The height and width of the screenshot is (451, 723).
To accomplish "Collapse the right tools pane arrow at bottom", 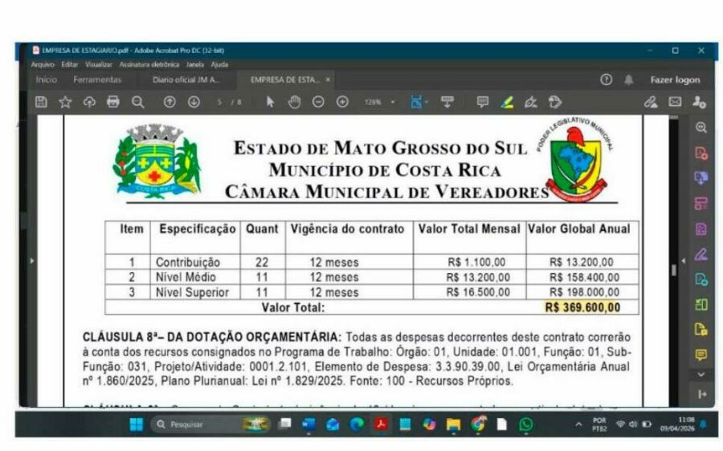I will point(702,394).
